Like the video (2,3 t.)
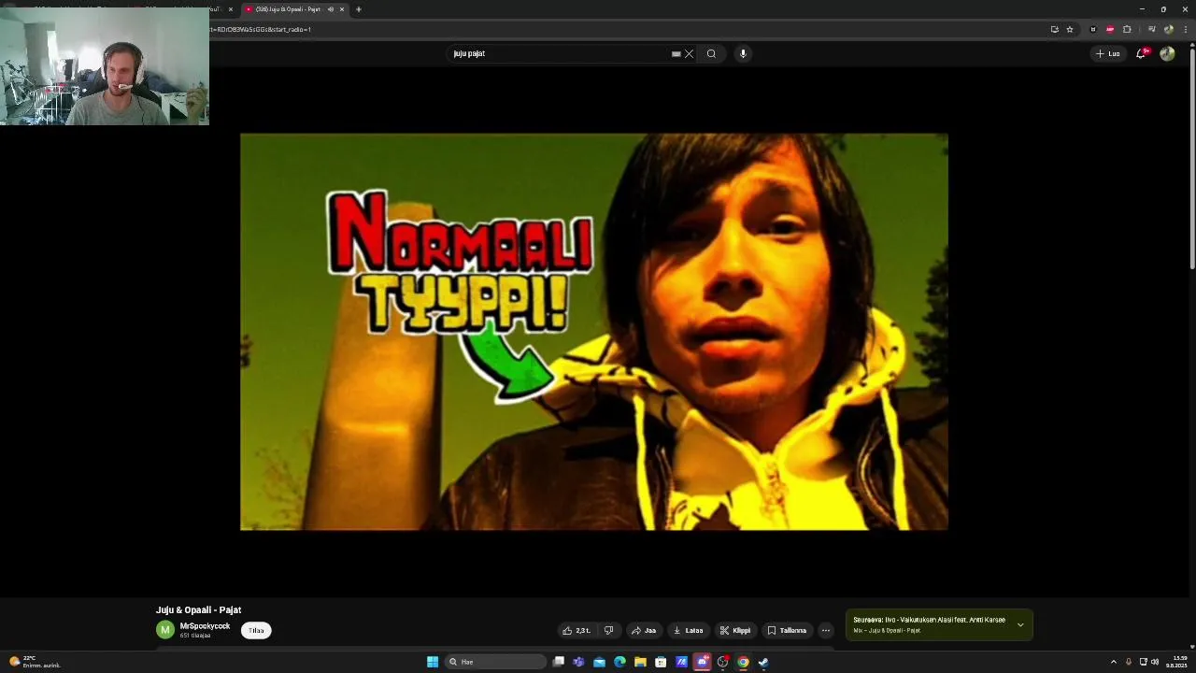The height and width of the screenshot is (673, 1196). 577,630
